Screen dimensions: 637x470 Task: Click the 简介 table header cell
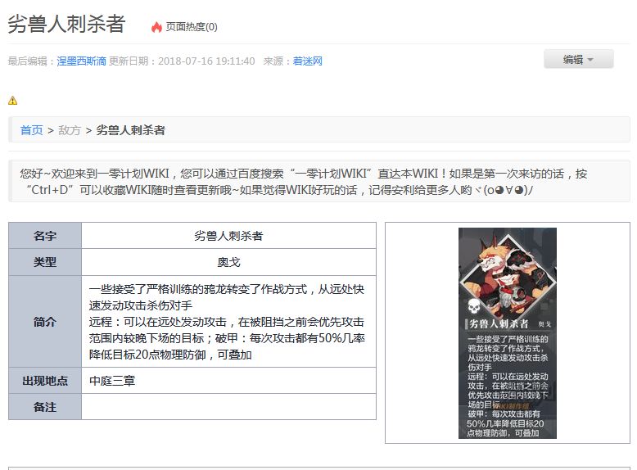tap(45, 322)
